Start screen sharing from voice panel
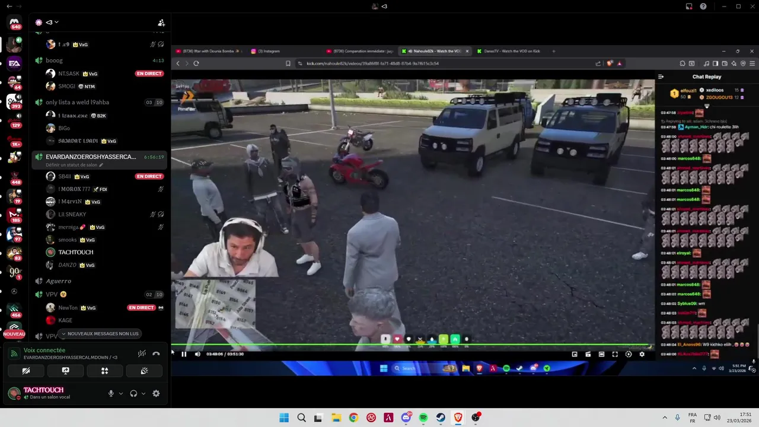The width and height of the screenshot is (759, 427). tap(65, 371)
